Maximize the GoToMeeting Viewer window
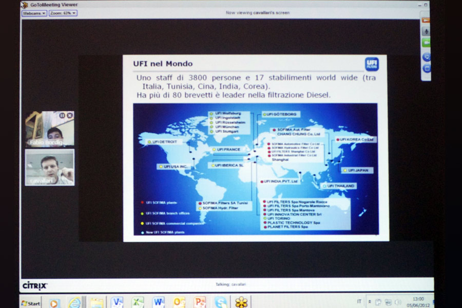The image size is (462, 308). (426, 5)
